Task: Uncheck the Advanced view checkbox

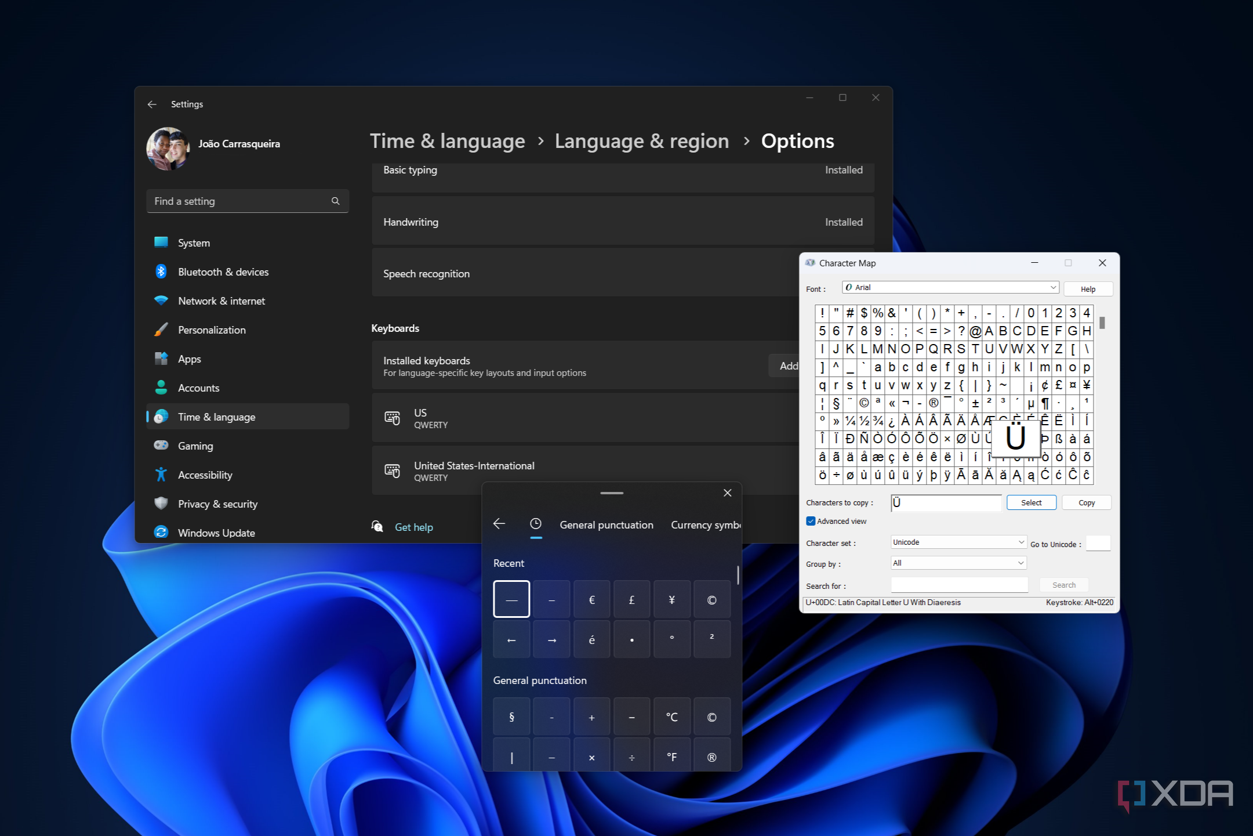Action: (x=811, y=521)
